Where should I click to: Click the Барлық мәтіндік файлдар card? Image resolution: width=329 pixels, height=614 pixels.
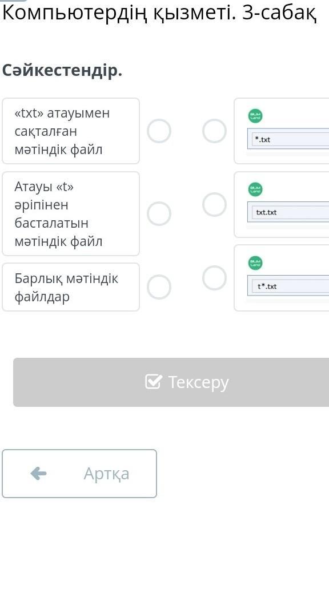(x=71, y=287)
